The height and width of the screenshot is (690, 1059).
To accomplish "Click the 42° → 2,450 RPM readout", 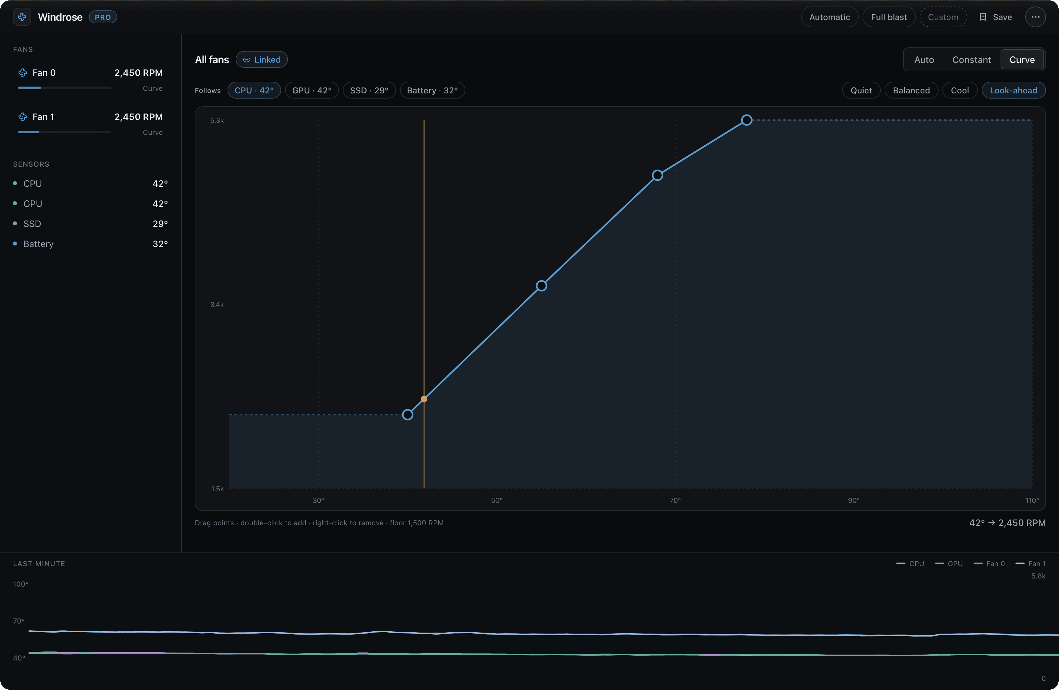I will [1007, 522].
